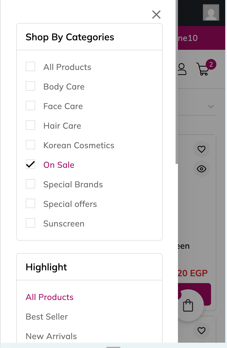Open the shopping cart icon

[x=203, y=69]
